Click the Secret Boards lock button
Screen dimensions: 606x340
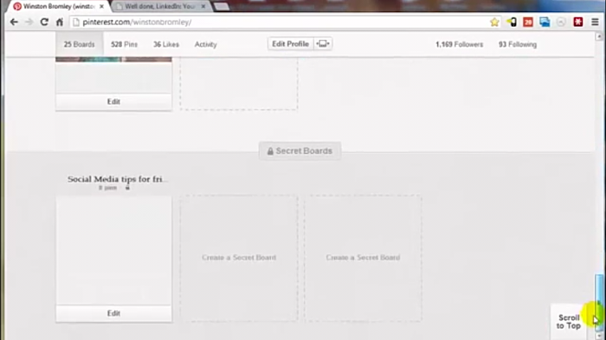(x=300, y=151)
